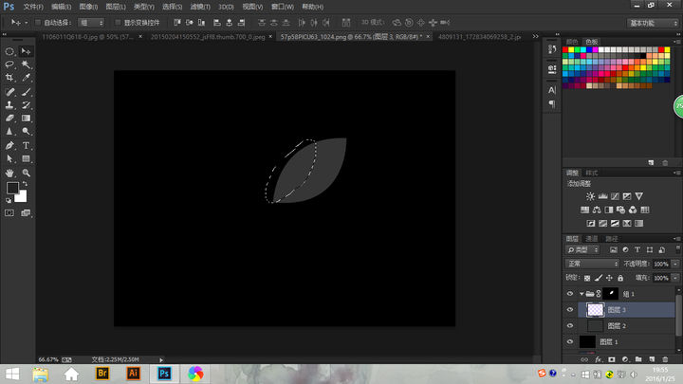Show more document tabs chevron
683x384 pixels.
tap(535, 37)
